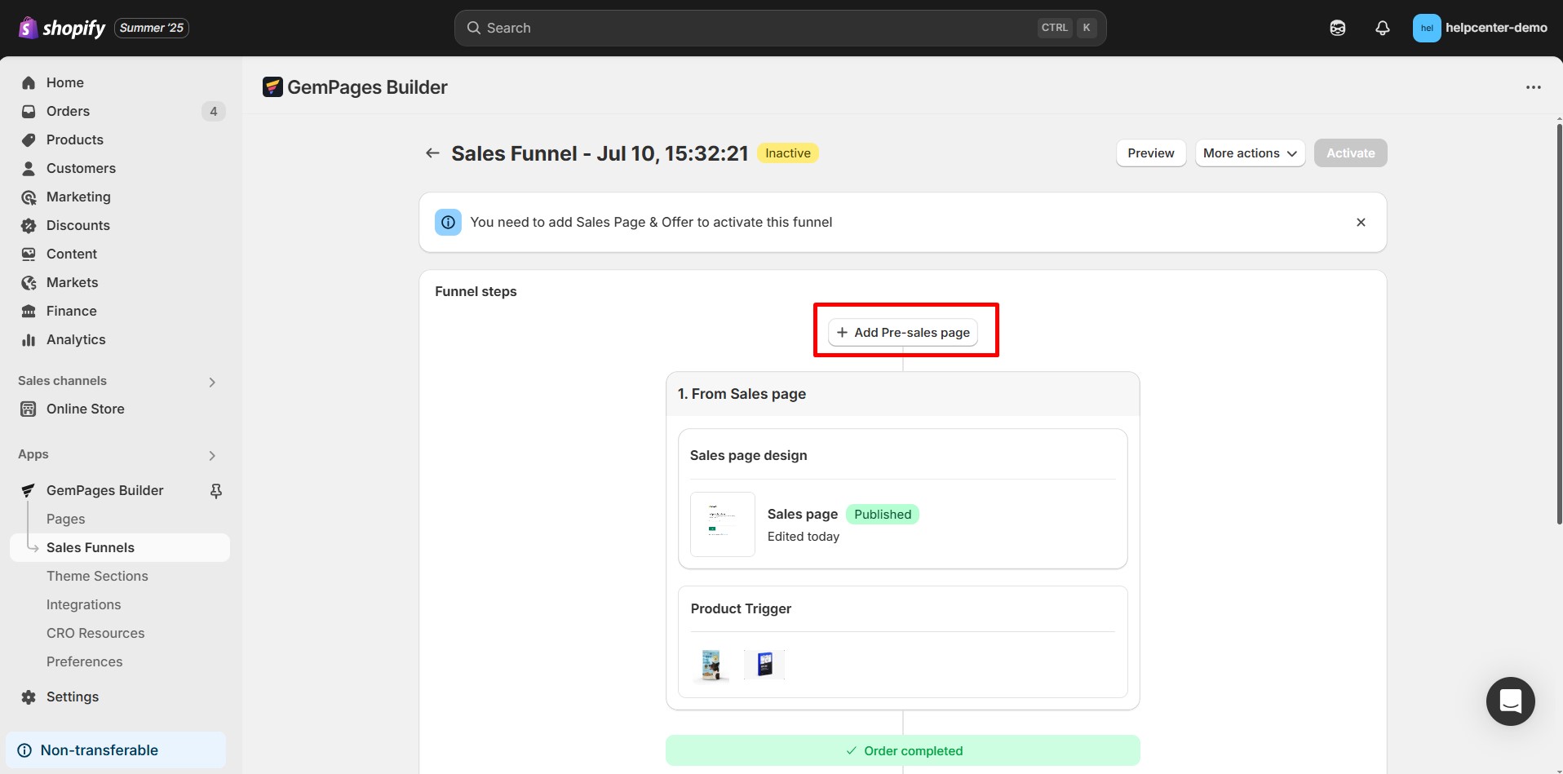
Task: Click inside the Search field
Action: point(734,27)
